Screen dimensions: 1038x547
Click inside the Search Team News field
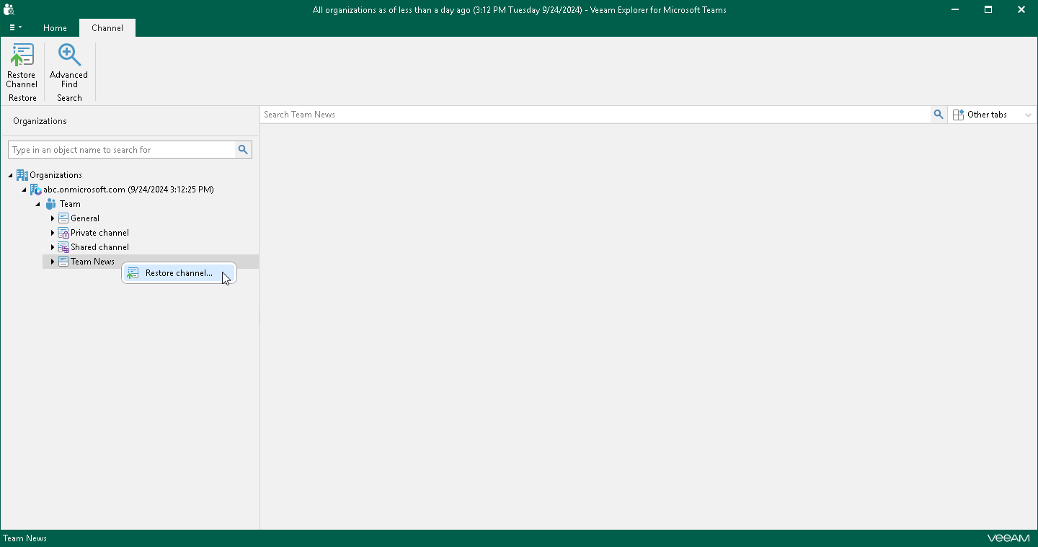pyautogui.click(x=505, y=114)
